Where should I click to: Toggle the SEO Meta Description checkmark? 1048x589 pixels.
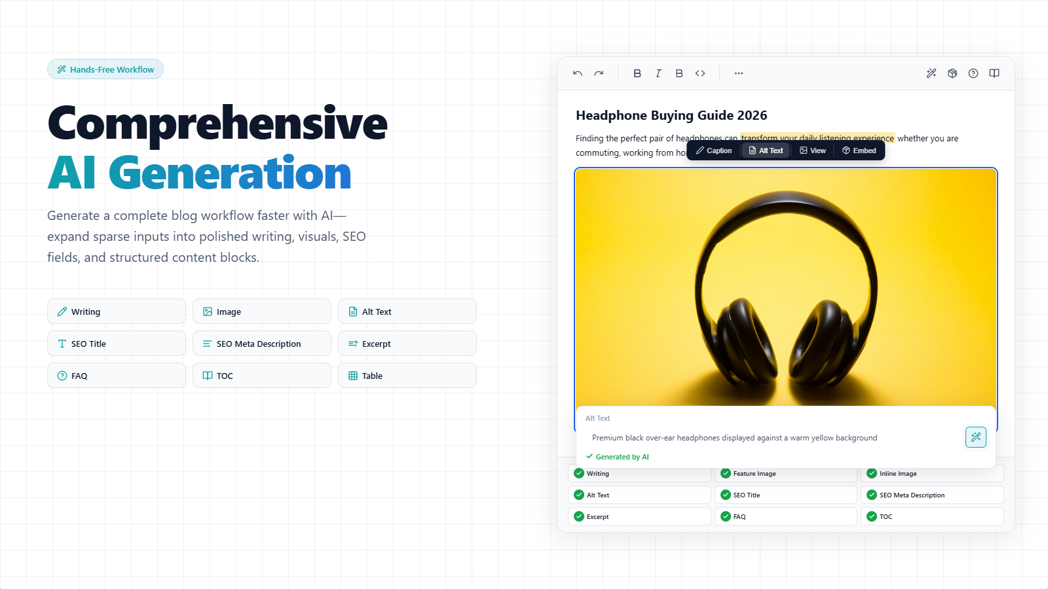(872, 495)
